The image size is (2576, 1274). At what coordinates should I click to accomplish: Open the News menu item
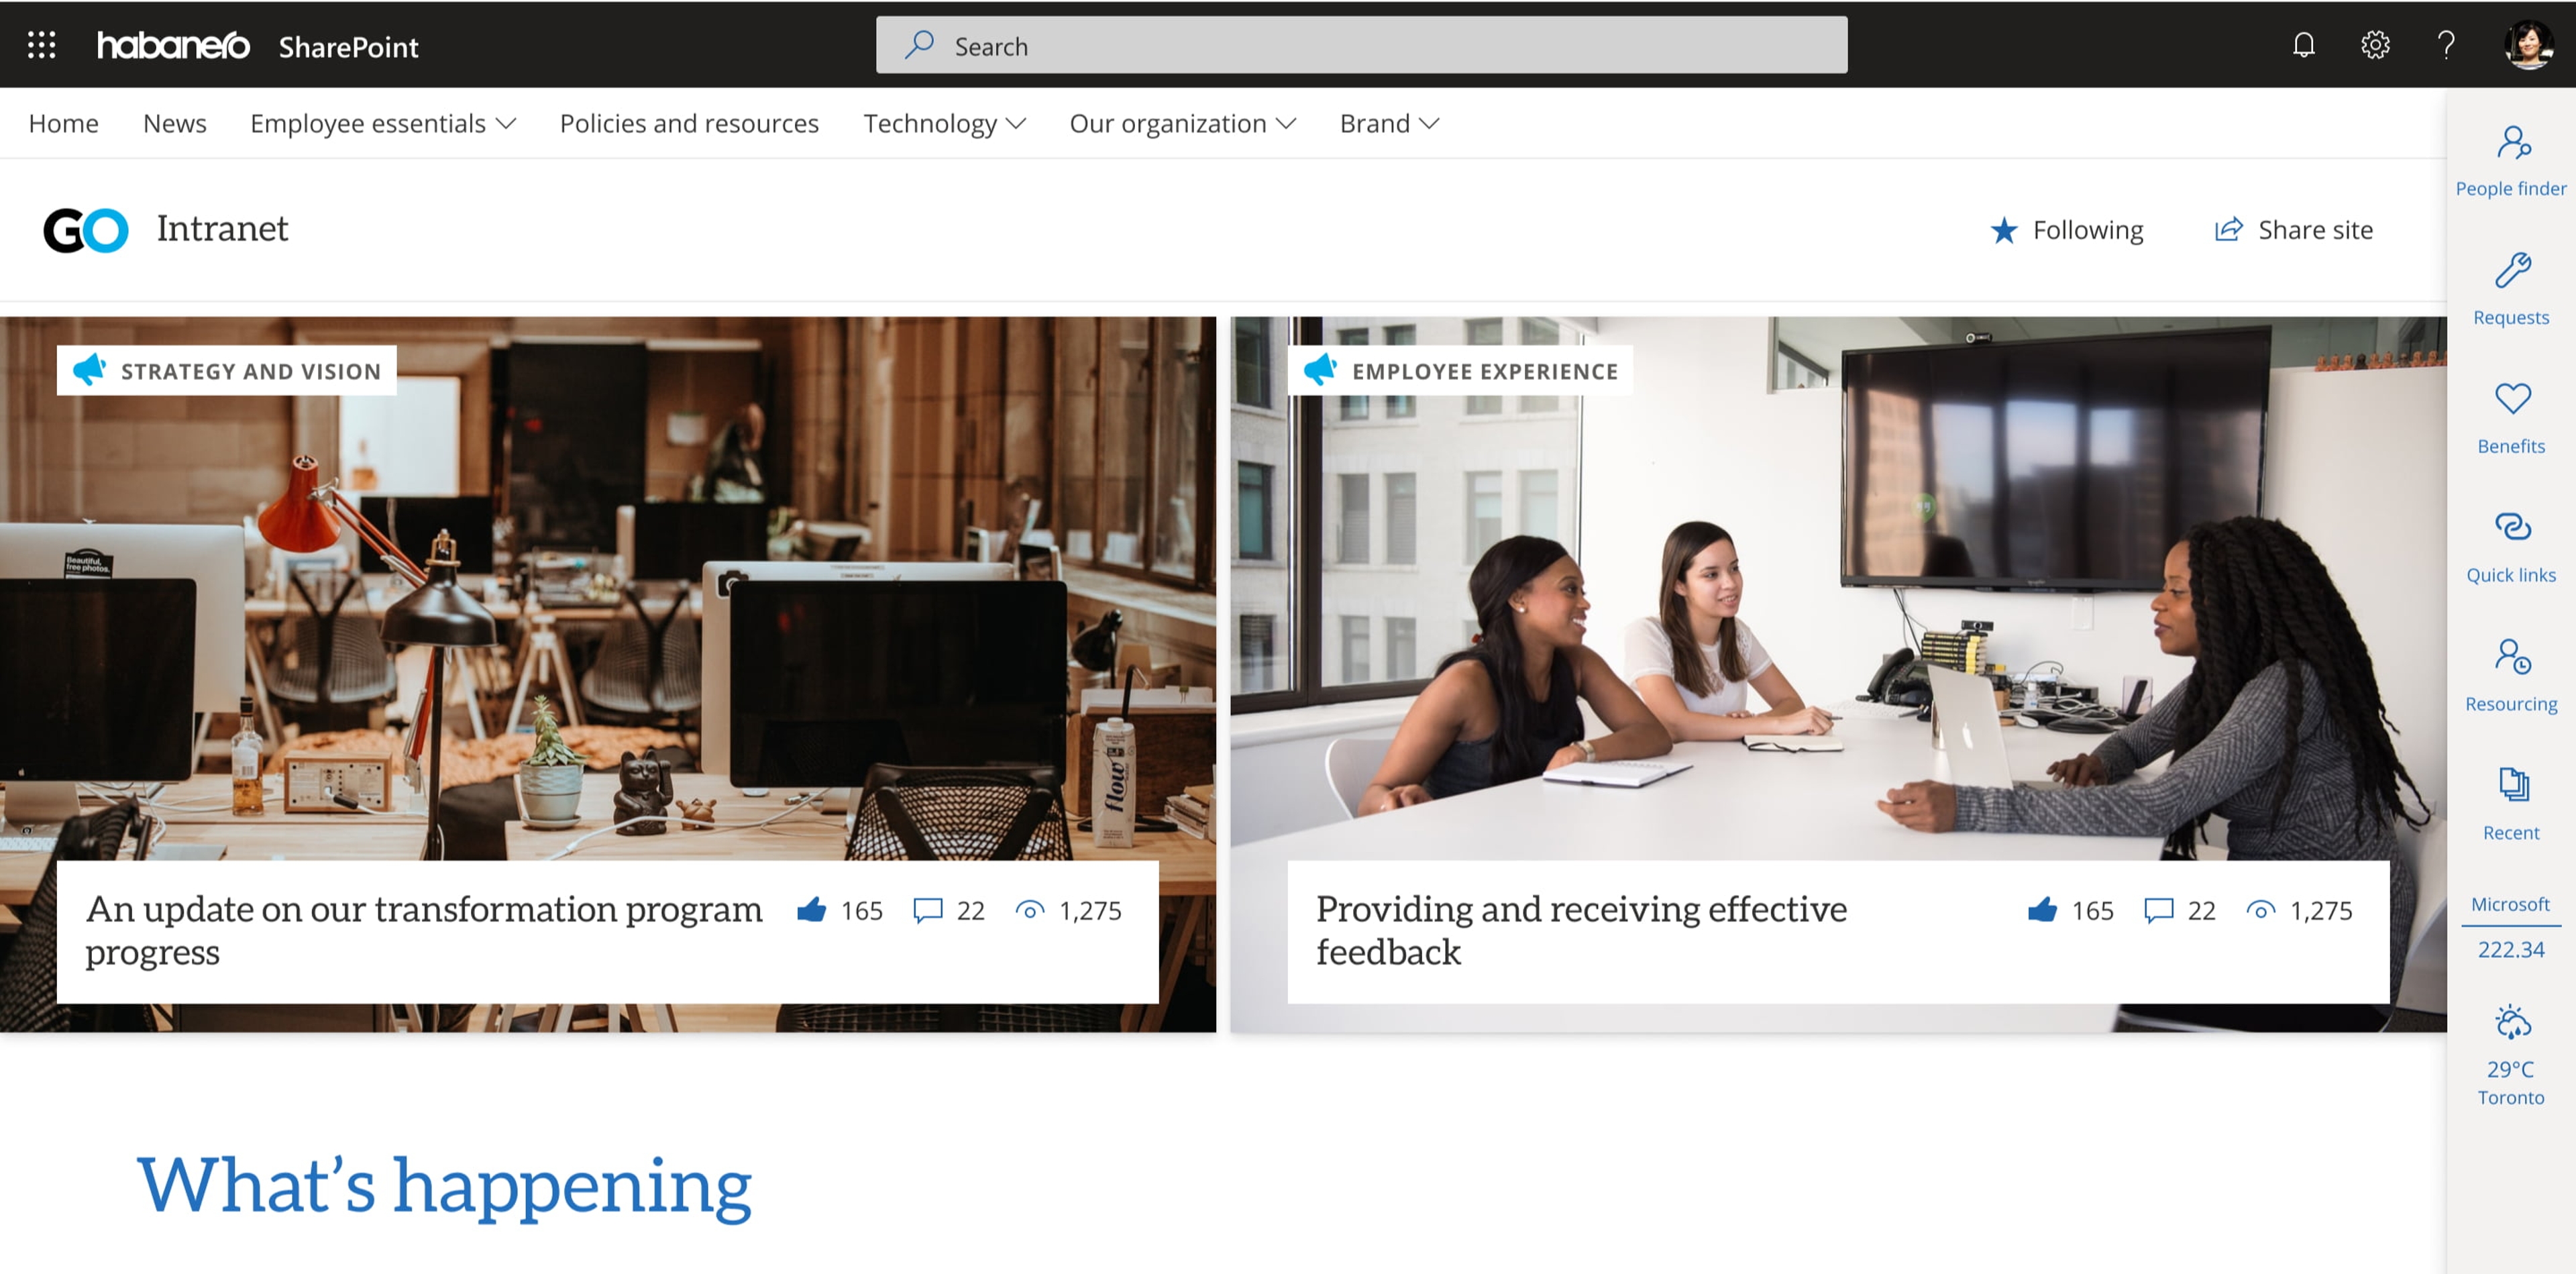click(x=176, y=123)
